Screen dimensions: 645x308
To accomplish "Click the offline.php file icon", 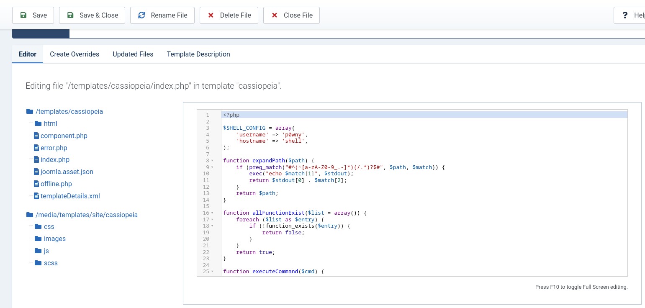I will point(36,184).
